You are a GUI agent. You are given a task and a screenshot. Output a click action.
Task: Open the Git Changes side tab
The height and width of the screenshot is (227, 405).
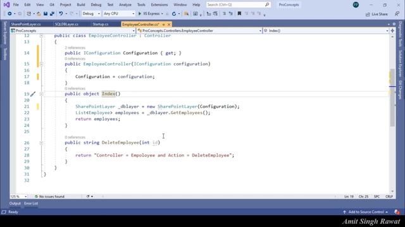coord(401,90)
